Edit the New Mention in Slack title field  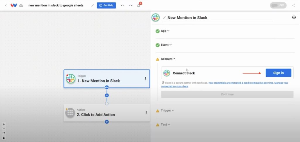click(217, 18)
